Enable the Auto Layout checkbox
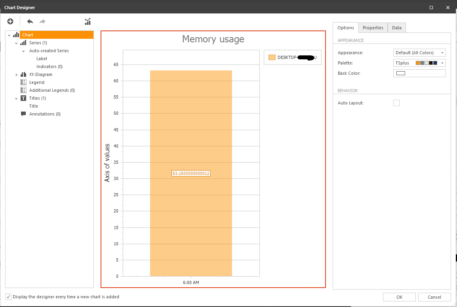Image resolution: width=457 pixels, height=307 pixels. [x=396, y=102]
